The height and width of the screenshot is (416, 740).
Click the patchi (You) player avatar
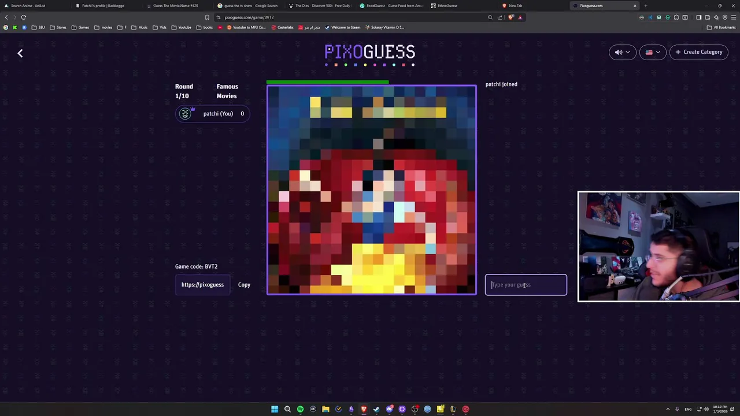(185, 114)
